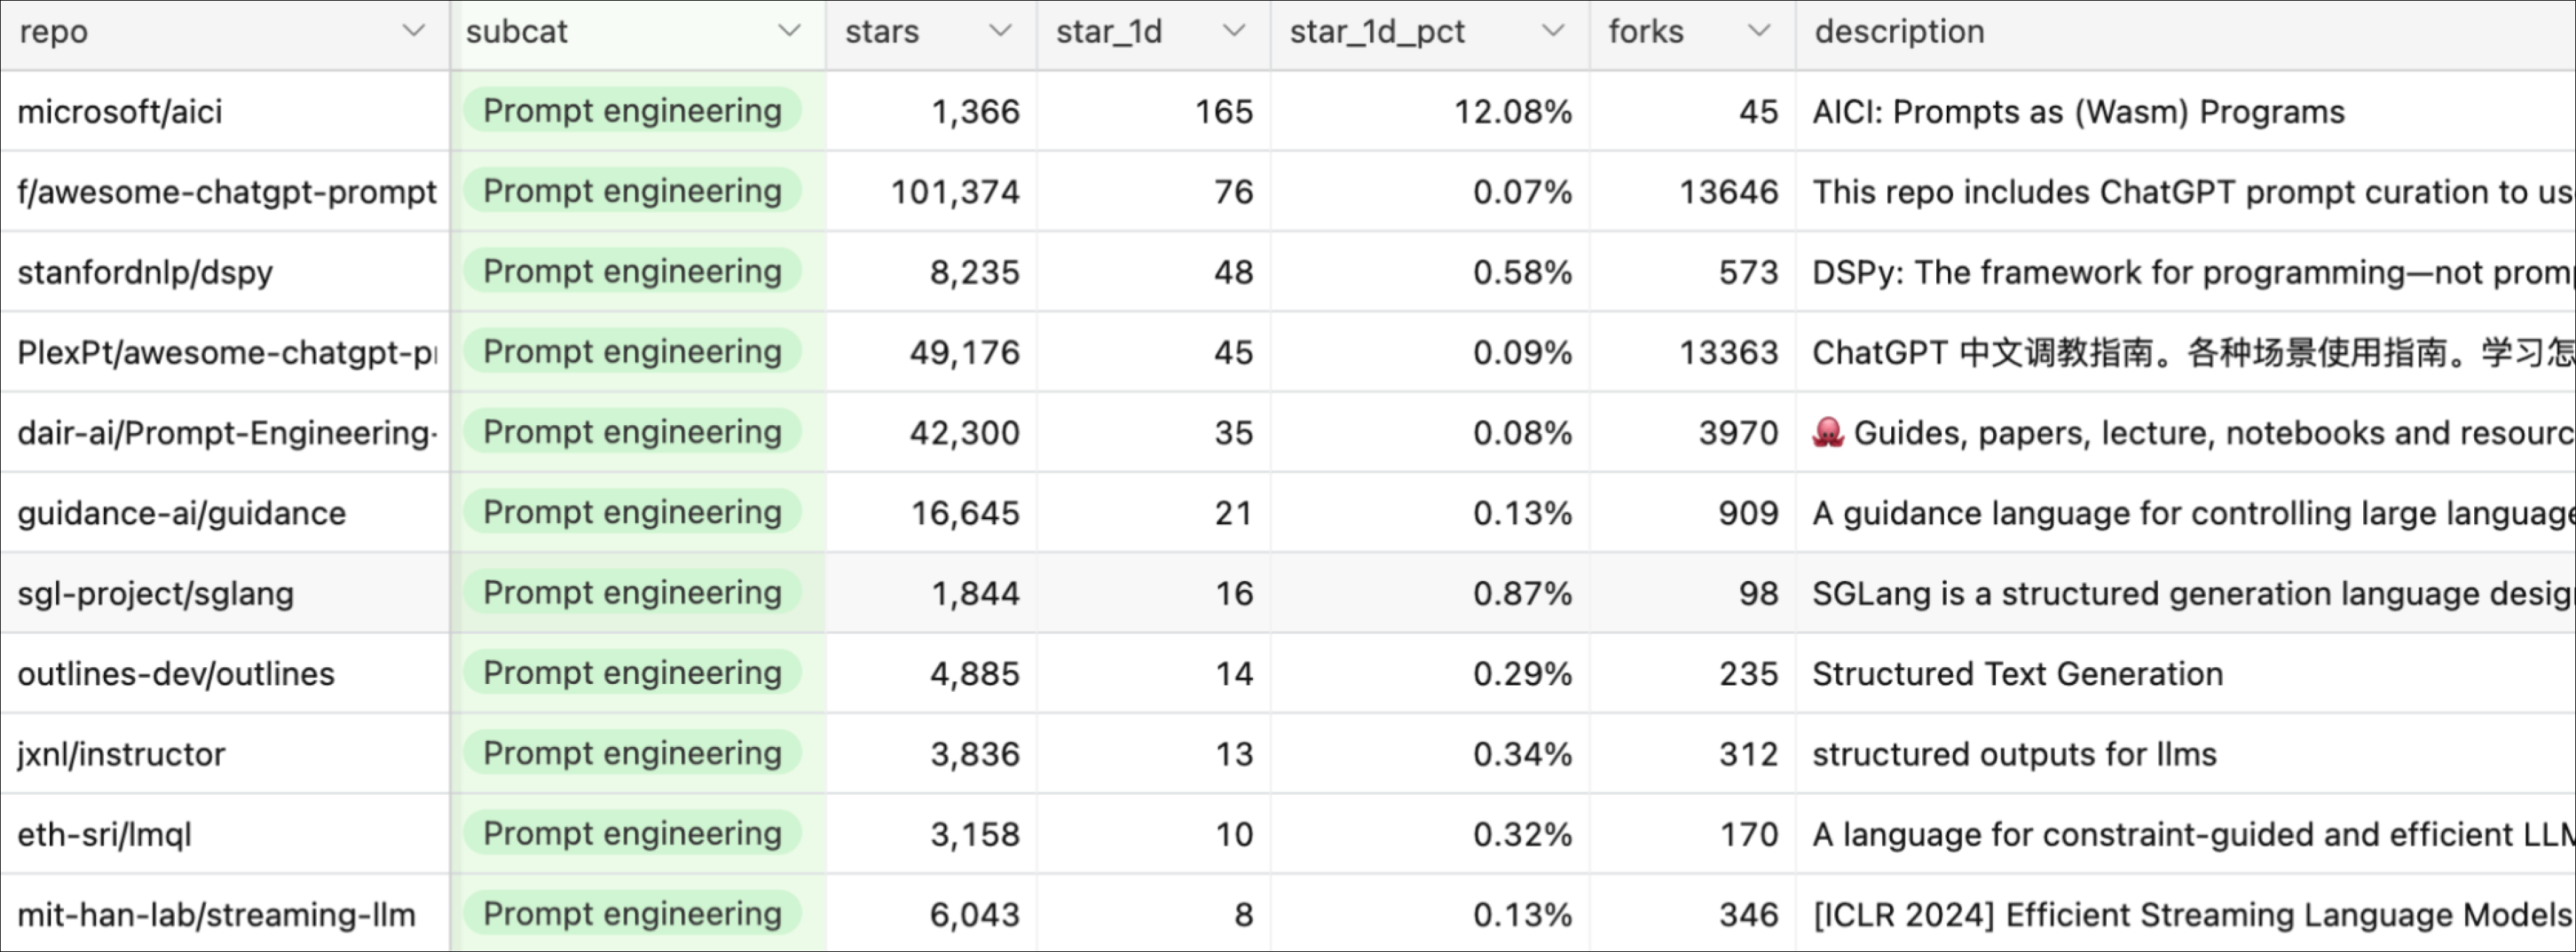Select the stanfordnlp/dspy repo cell

145,273
